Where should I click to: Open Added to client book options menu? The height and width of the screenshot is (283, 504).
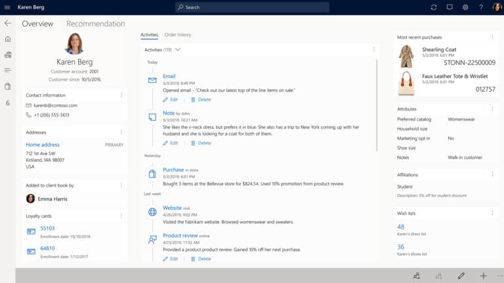coord(121,185)
